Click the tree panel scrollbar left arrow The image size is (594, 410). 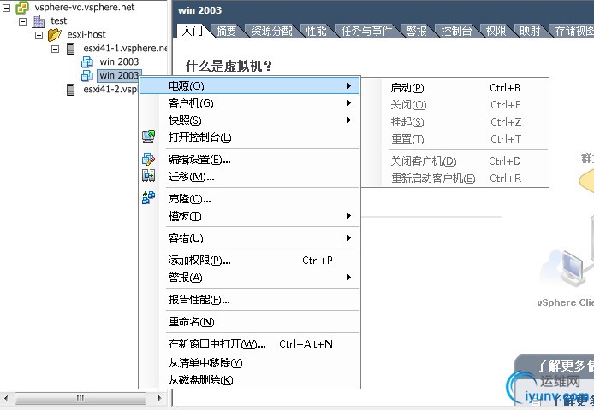click(x=6, y=398)
